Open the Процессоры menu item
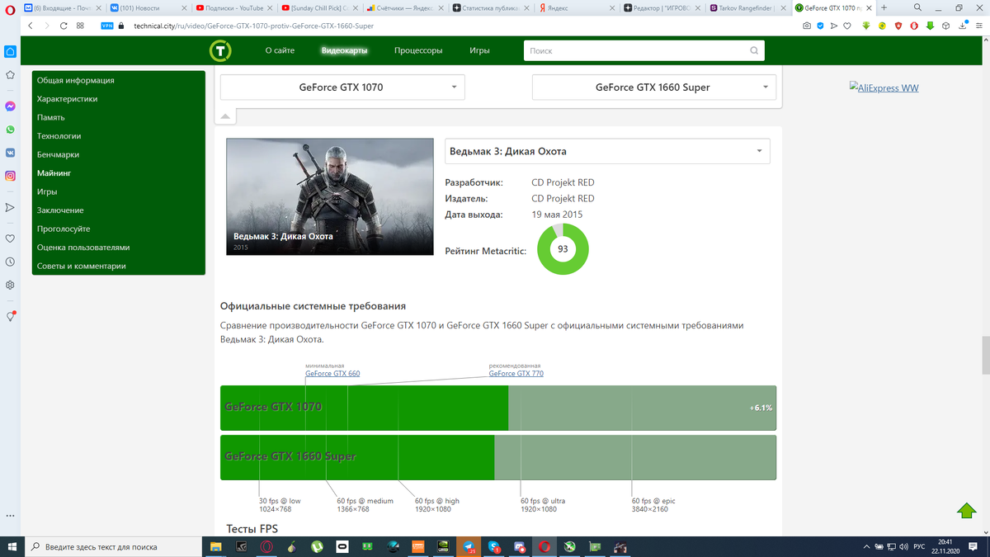 point(418,50)
